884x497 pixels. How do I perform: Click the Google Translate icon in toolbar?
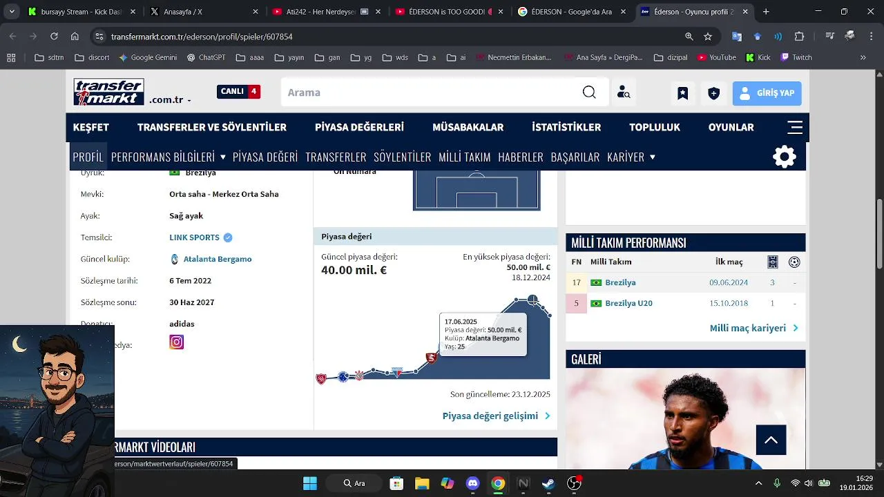737,37
